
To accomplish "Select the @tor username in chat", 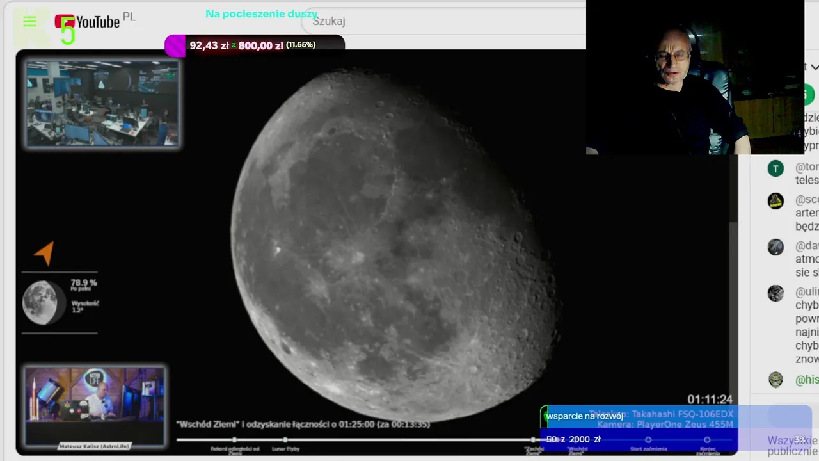I will 807,166.
